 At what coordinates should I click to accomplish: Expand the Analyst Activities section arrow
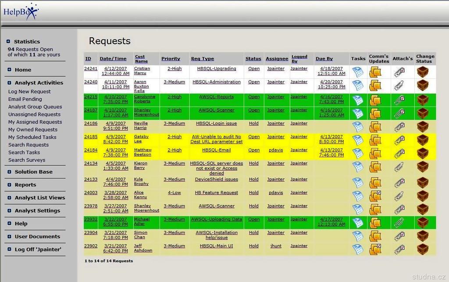click(x=9, y=83)
